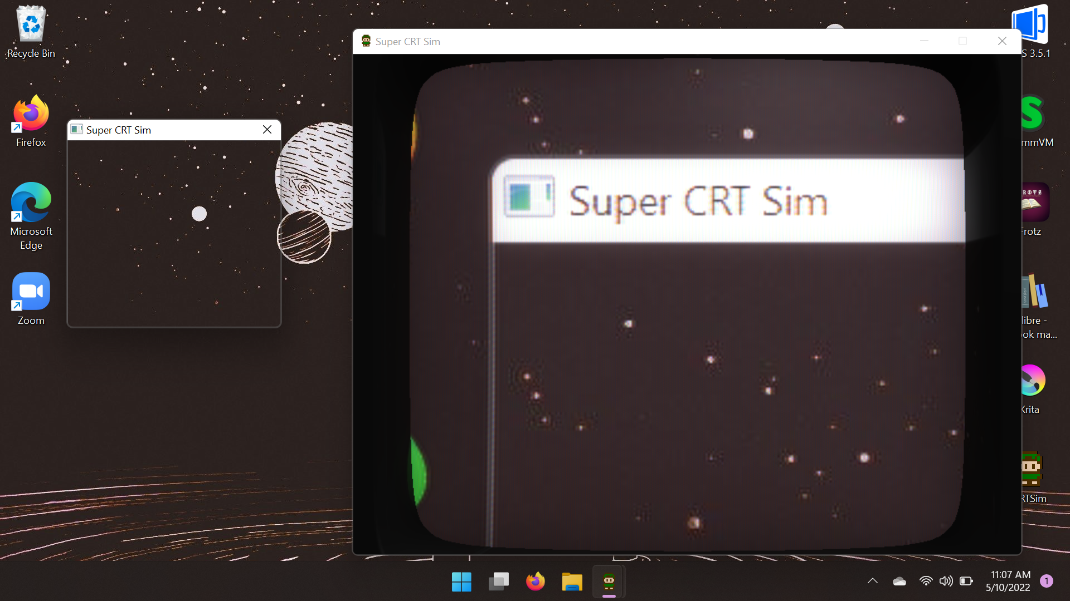Minimize the large Super CRT Sim window
1070x601 pixels.
924,41
